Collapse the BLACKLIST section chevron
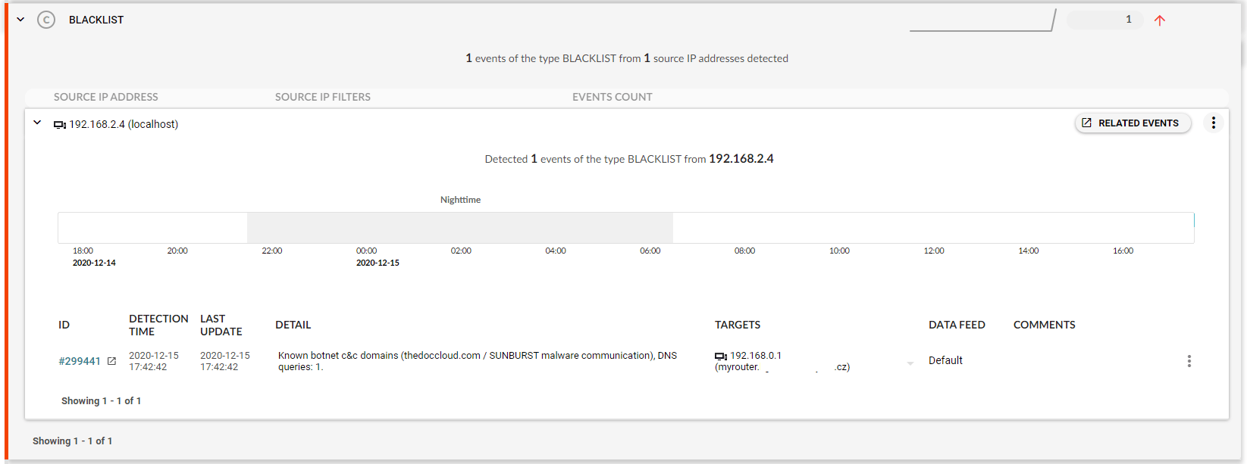The height and width of the screenshot is (464, 1247). point(20,20)
